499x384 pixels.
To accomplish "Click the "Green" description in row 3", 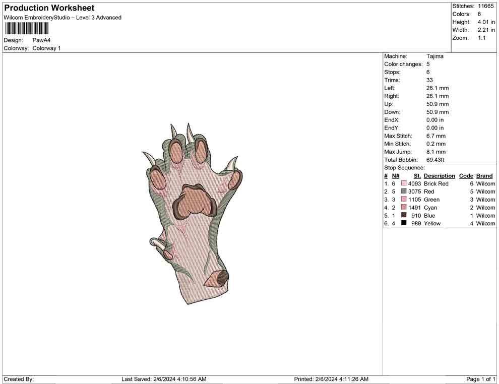I will point(431,200).
